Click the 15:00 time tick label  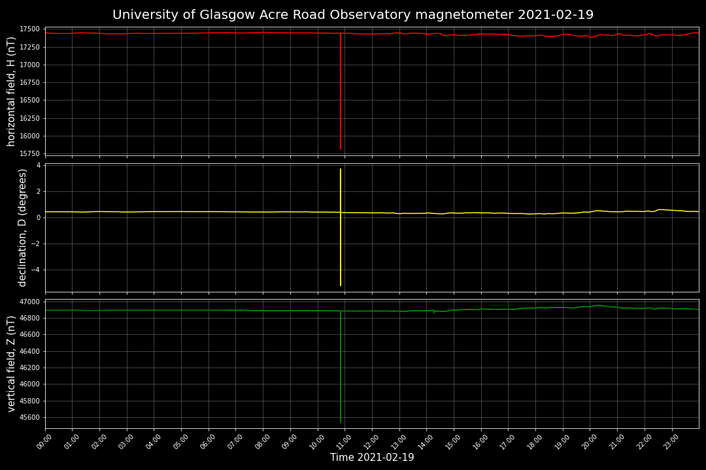[452, 443]
